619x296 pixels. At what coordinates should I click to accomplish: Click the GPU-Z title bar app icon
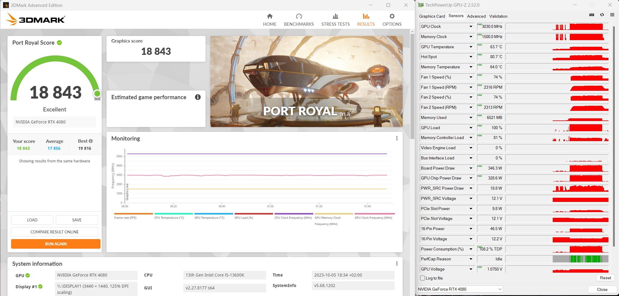(x=421, y=5)
